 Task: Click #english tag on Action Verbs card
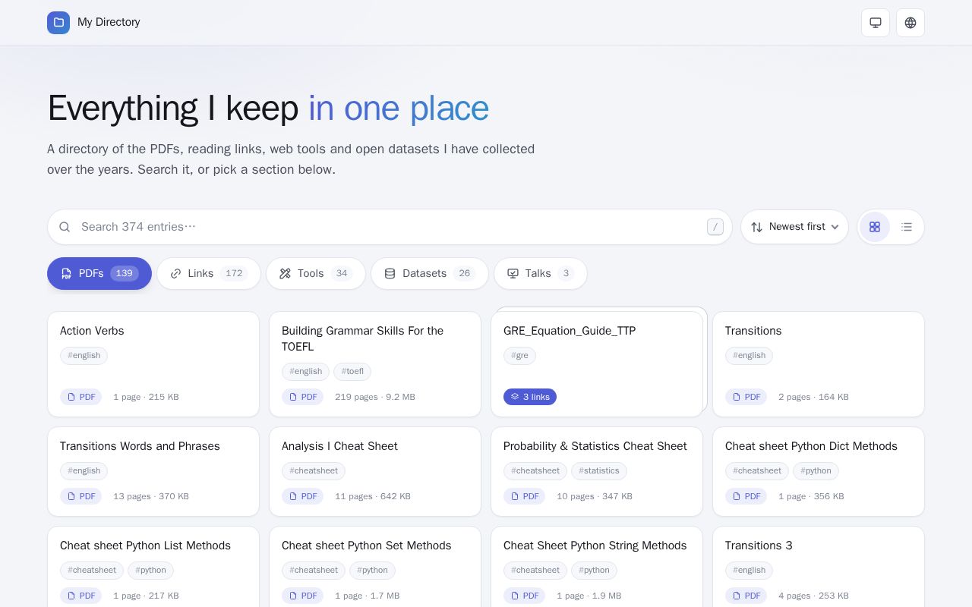click(x=84, y=355)
